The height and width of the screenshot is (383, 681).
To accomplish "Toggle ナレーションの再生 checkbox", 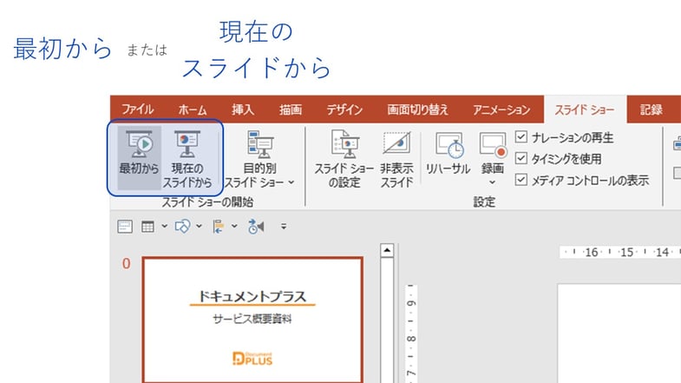I will 521,137.
